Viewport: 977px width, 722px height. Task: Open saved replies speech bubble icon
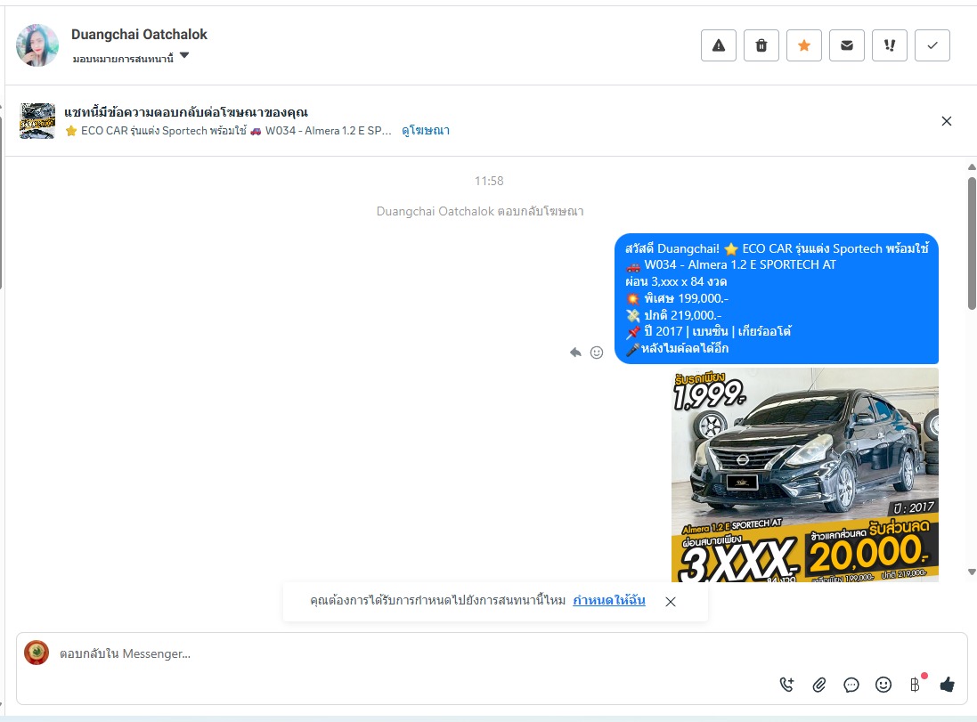point(851,685)
